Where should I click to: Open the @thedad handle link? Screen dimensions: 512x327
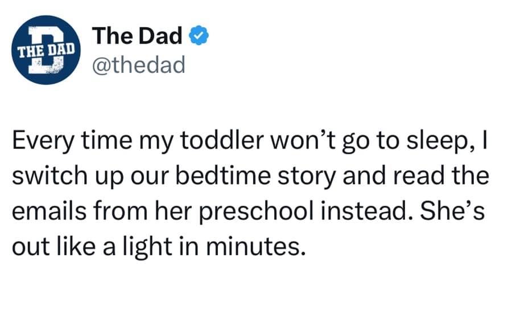click(138, 65)
